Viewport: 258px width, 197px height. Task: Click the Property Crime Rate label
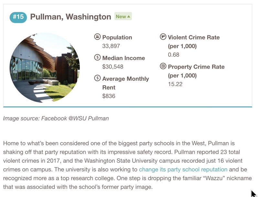tap(196, 71)
